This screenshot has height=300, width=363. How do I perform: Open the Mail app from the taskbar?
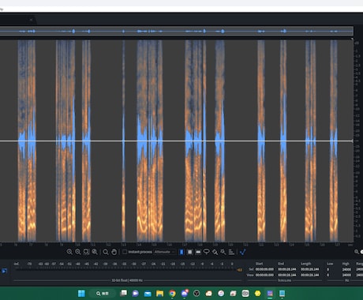(x=148, y=293)
